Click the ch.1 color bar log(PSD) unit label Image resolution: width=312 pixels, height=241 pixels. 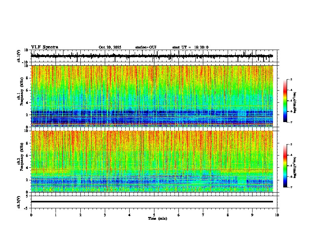[295, 103]
